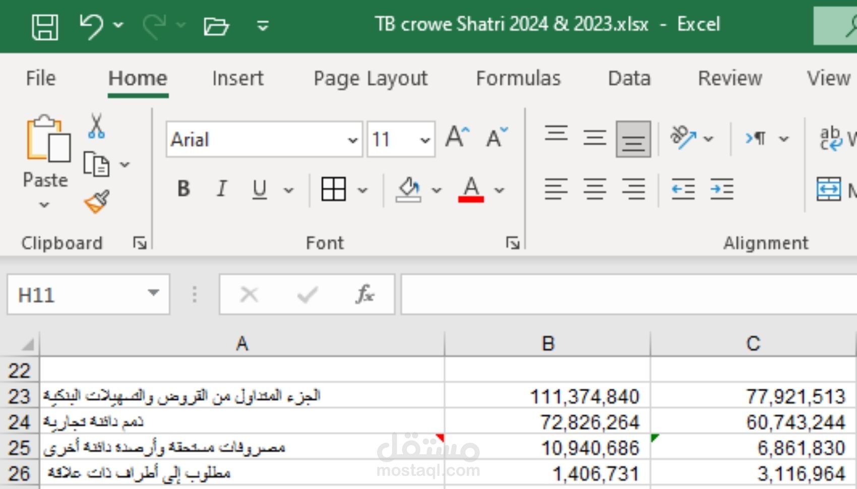The width and height of the screenshot is (857, 489).
Task: Click the Copy icon
Action: [x=96, y=164]
